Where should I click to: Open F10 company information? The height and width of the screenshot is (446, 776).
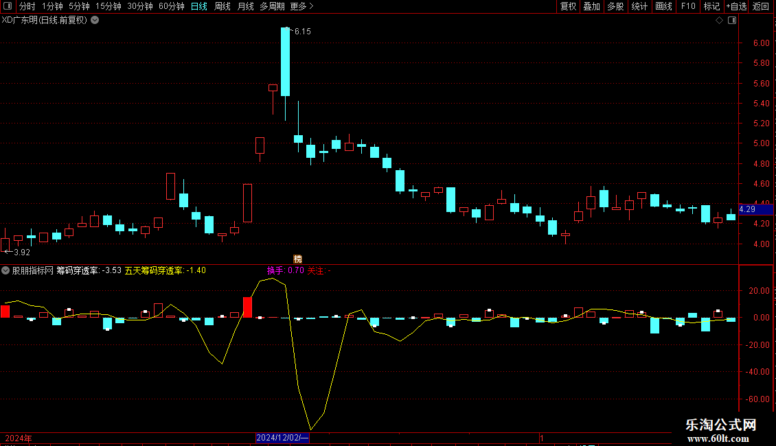(688, 6)
